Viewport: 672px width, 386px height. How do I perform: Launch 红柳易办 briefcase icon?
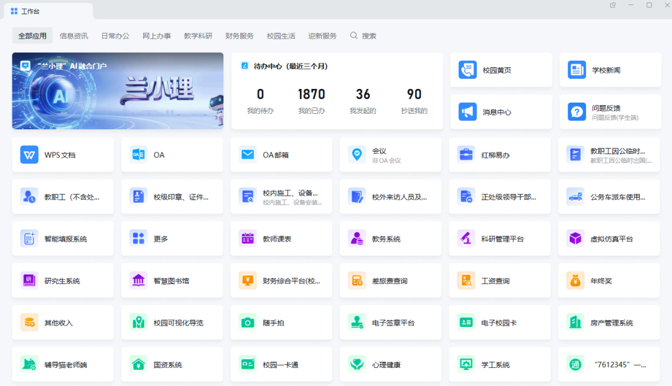(466, 155)
